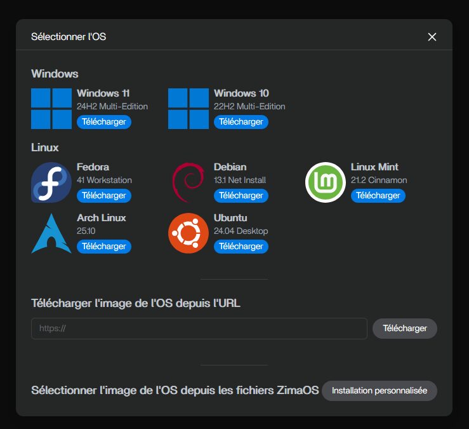The width and height of the screenshot is (469, 429).
Task: Click the 41 Workstation subtitle
Action: [104, 180]
